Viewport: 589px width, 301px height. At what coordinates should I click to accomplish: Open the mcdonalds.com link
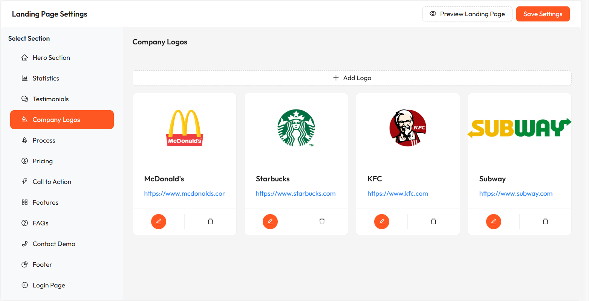coord(185,193)
